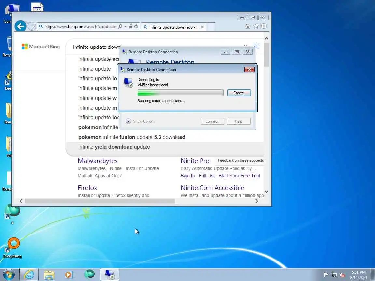Click Start Your Free Trial link
This screenshot has width=375, height=281.
239,176
